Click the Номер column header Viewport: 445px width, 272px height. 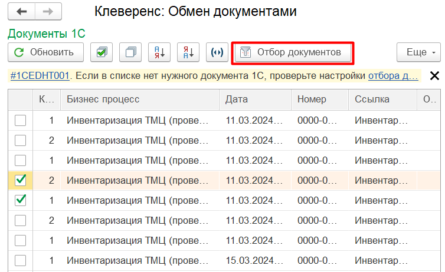(320, 99)
